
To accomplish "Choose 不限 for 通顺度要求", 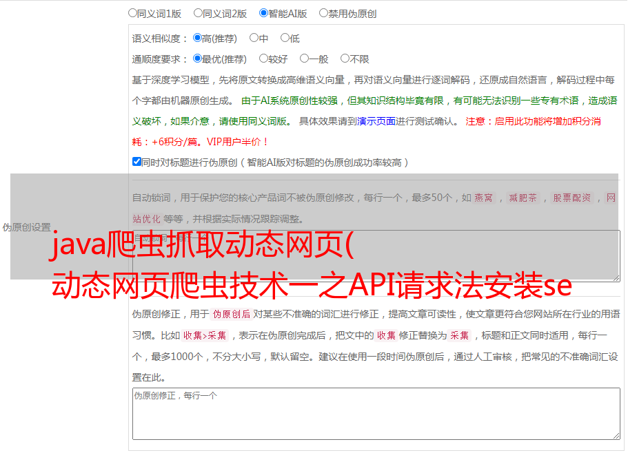I will [x=345, y=59].
